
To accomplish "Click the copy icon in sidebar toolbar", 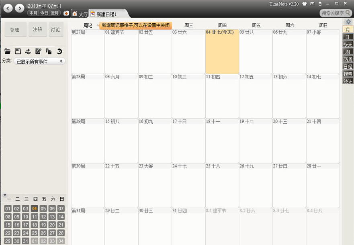I will click(49, 51).
